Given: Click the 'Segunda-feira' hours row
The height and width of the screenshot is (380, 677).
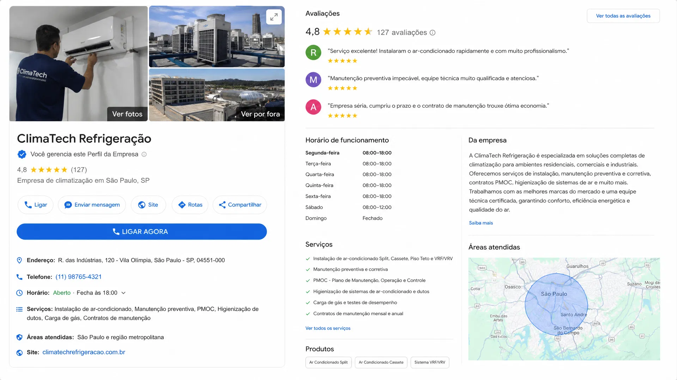Looking at the screenshot, I should click(348, 153).
